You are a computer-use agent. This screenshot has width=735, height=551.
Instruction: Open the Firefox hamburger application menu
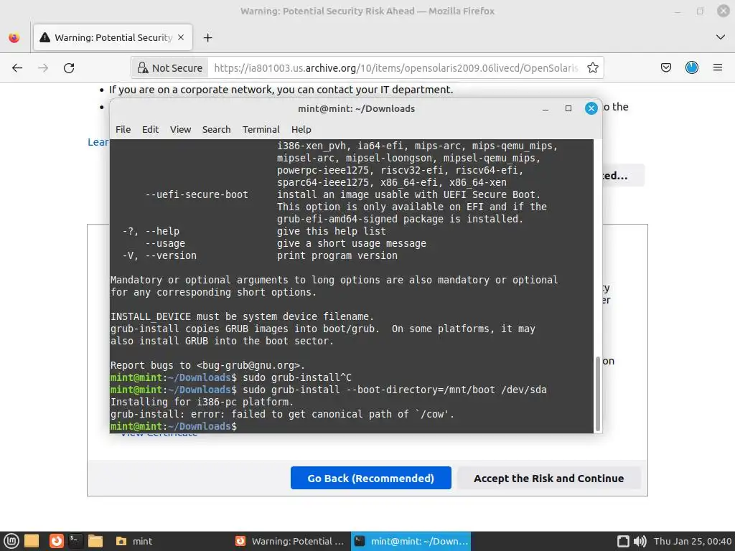pos(717,68)
